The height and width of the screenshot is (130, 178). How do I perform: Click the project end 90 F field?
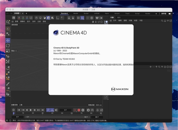[x=97, y=117]
